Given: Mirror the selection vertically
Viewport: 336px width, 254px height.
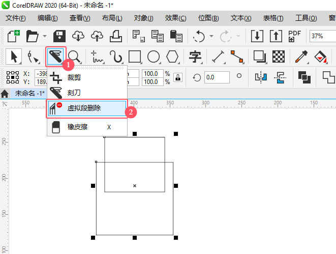Looking at the screenshot, I should coord(280,77).
